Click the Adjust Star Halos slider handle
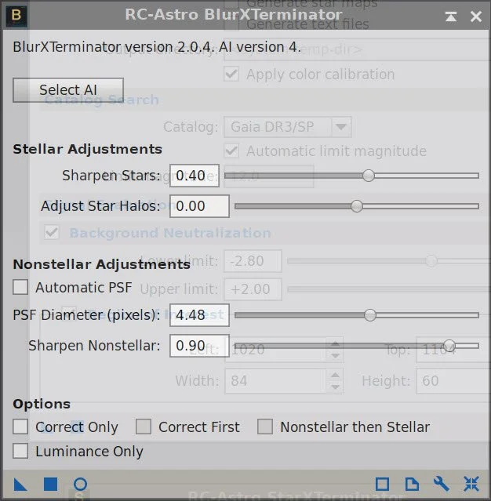This screenshot has width=491, height=501. (357, 206)
